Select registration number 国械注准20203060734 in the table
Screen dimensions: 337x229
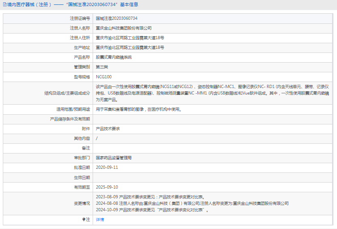117,19
